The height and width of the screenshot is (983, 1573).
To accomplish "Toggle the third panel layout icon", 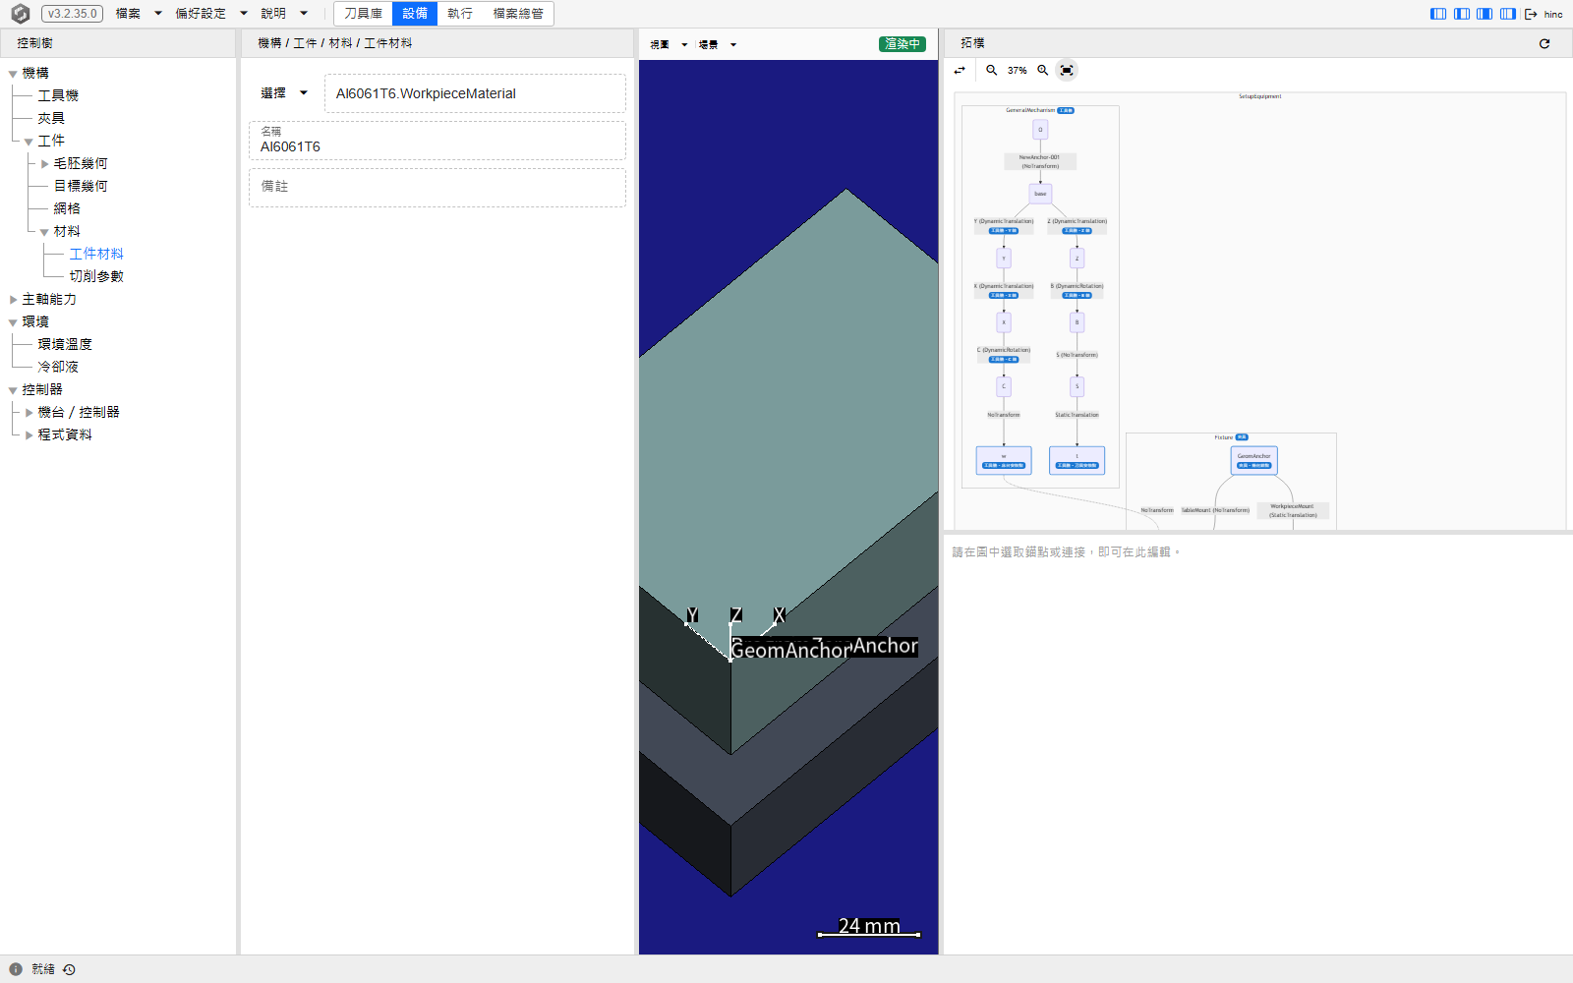I will coord(1485,14).
